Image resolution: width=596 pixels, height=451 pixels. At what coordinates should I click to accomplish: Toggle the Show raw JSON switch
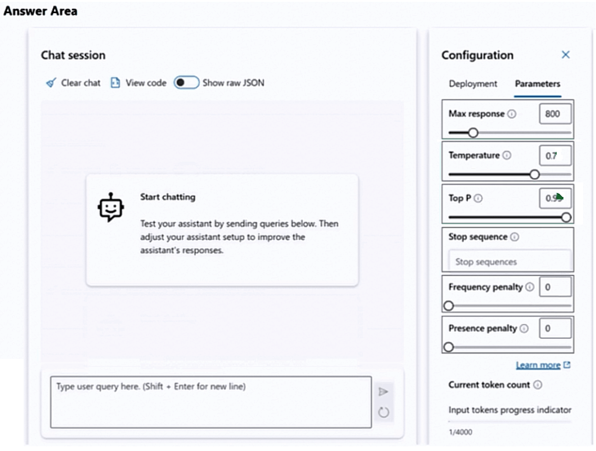coord(186,83)
